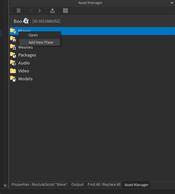
Task: Click the game ID text 5011680252
Action: tap(46, 21)
